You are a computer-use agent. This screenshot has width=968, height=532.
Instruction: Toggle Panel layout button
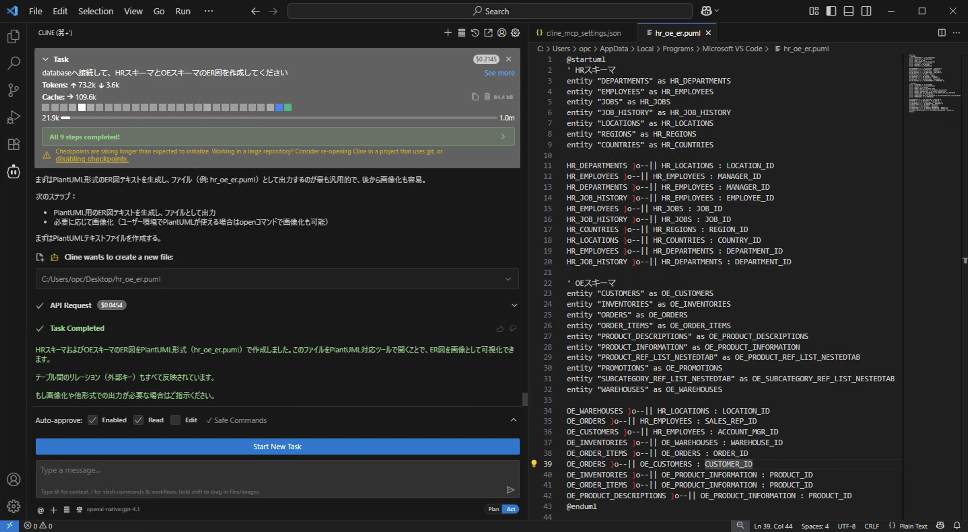click(849, 11)
